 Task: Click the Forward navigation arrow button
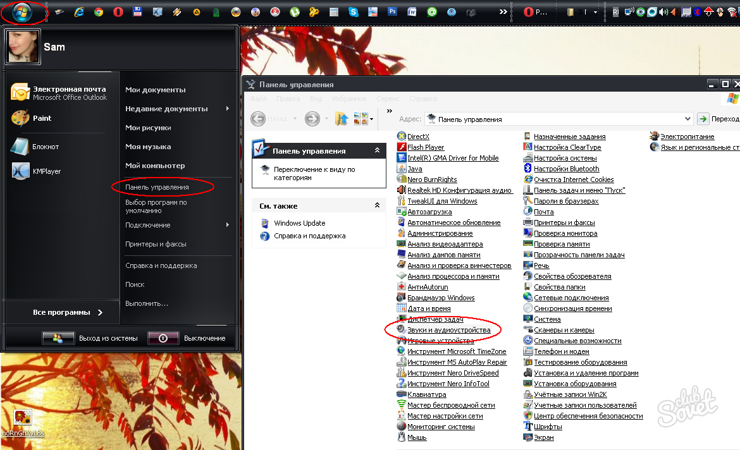tap(312, 118)
